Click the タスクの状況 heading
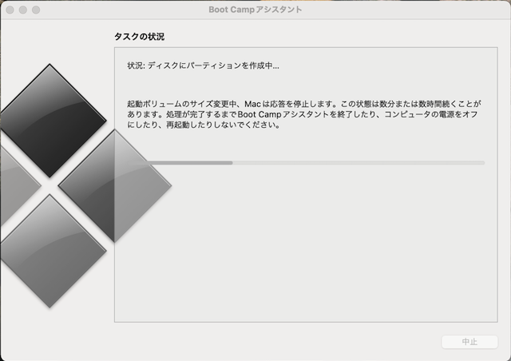Screen dimensions: 511x361 pyautogui.click(x=139, y=37)
